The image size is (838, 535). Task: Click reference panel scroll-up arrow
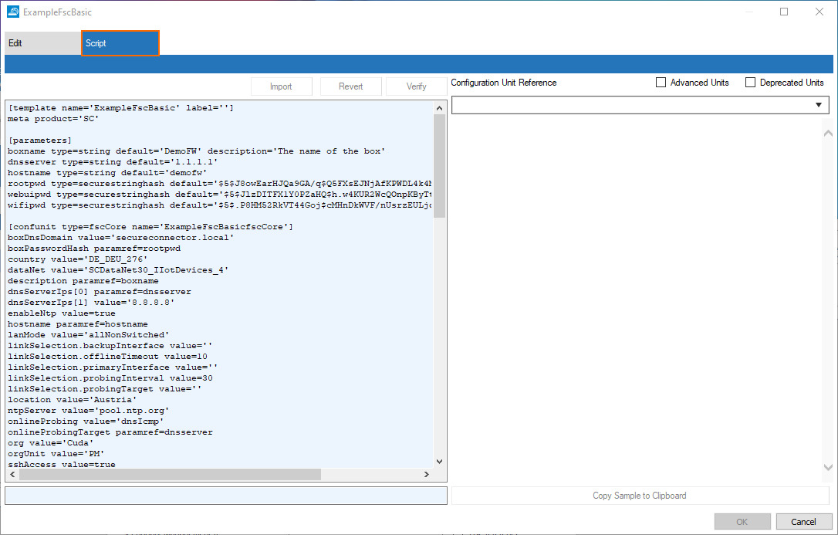(x=829, y=133)
